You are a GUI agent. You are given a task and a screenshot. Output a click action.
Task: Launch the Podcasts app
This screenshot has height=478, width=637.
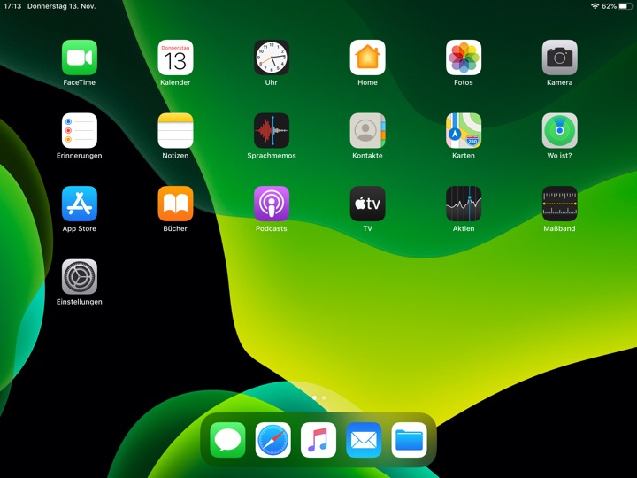[272, 204]
